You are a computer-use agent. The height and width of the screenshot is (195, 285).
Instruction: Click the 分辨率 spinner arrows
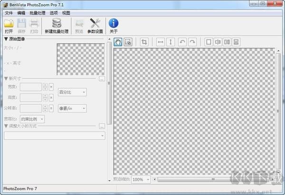coord(45,108)
